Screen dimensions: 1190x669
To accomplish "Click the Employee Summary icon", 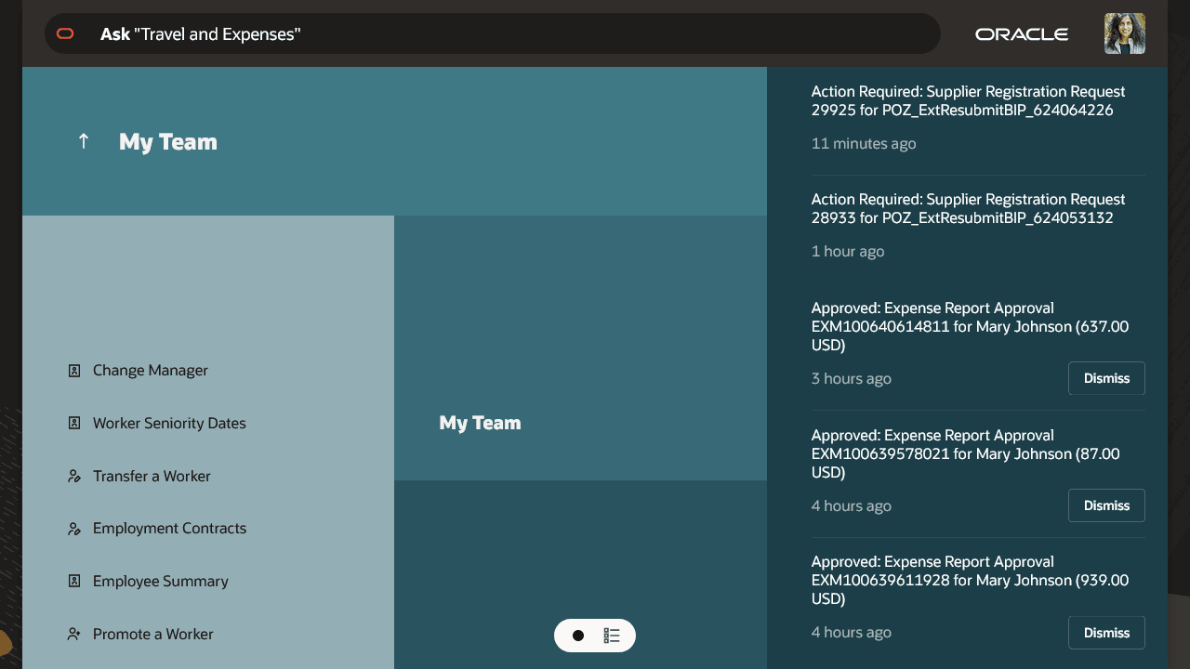I will (74, 581).
